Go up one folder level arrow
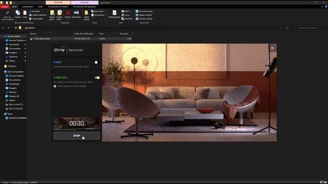 tap(16, 28)
